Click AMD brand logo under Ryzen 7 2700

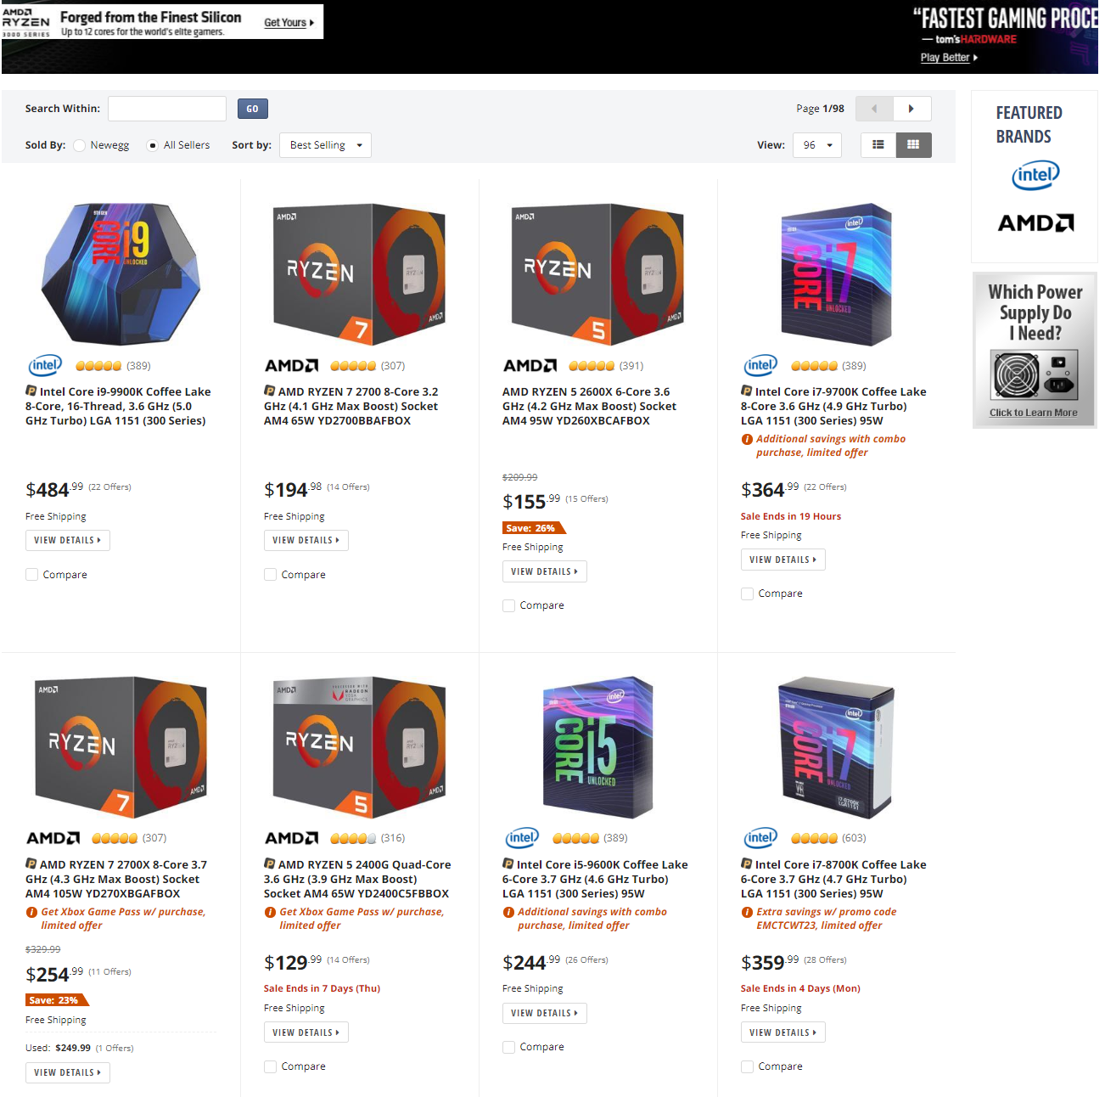(x=291, y=366)
